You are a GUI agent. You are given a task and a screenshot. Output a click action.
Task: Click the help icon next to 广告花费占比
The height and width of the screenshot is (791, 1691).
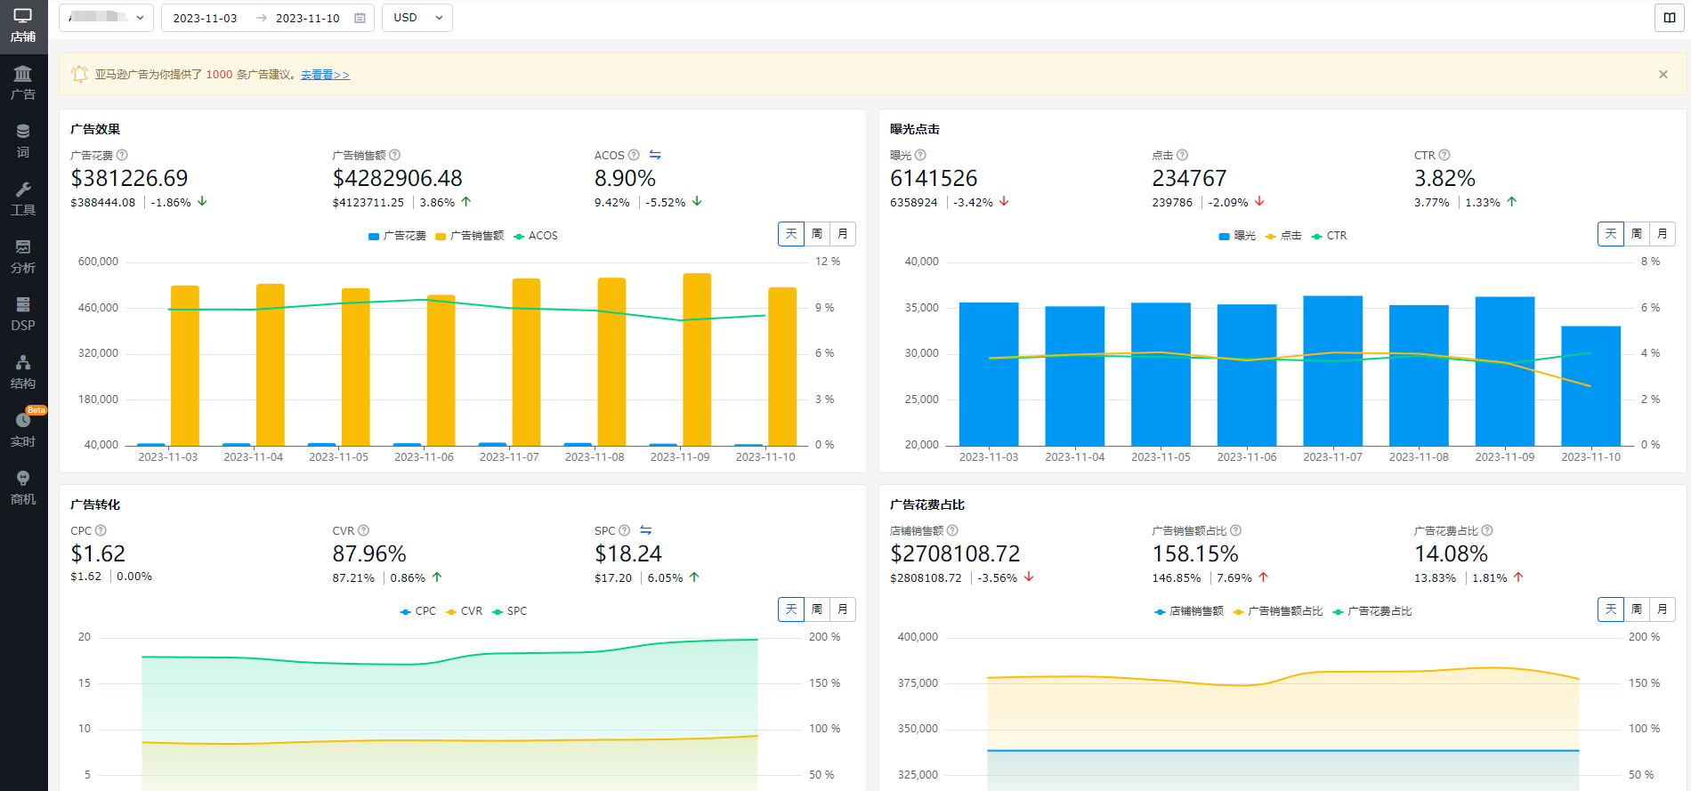1487,530
